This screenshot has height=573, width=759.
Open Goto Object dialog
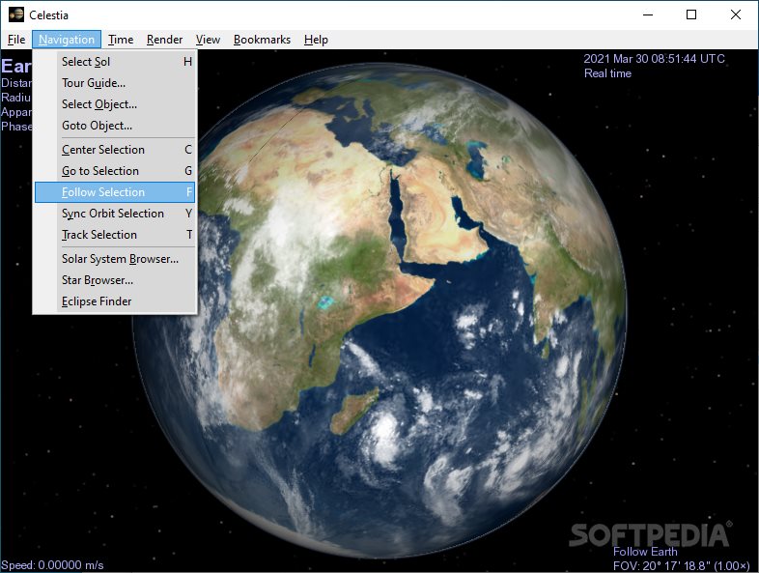(115, 126)
